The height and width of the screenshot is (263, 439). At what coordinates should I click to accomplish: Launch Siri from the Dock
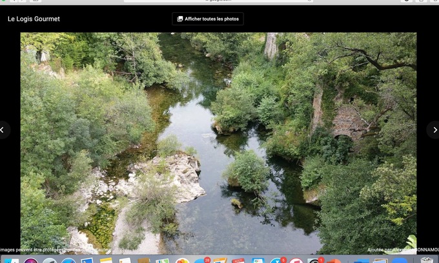pos(30,260)
